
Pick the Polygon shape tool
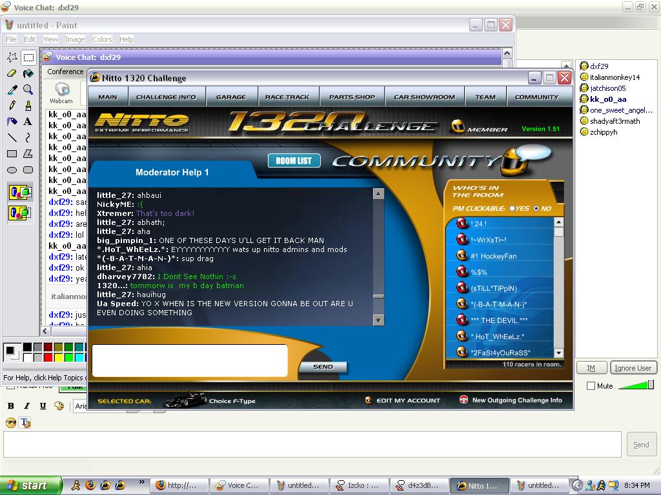click(x=28, y=153)
